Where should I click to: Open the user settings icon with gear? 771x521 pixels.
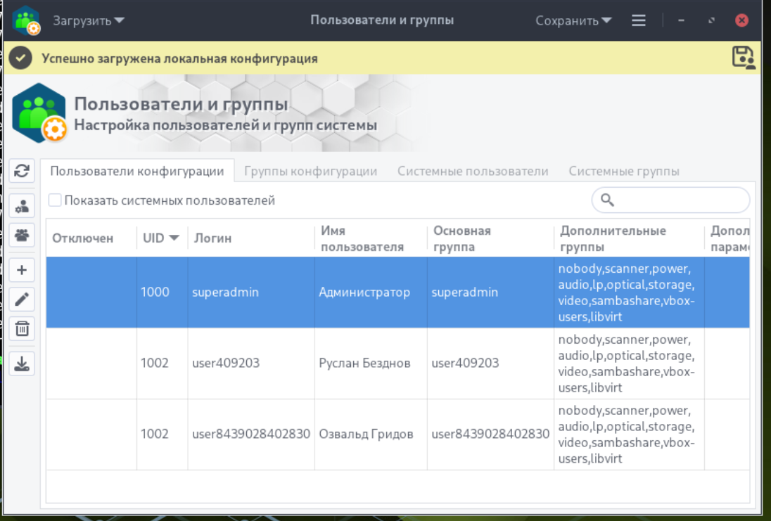[x=22, y=207]
